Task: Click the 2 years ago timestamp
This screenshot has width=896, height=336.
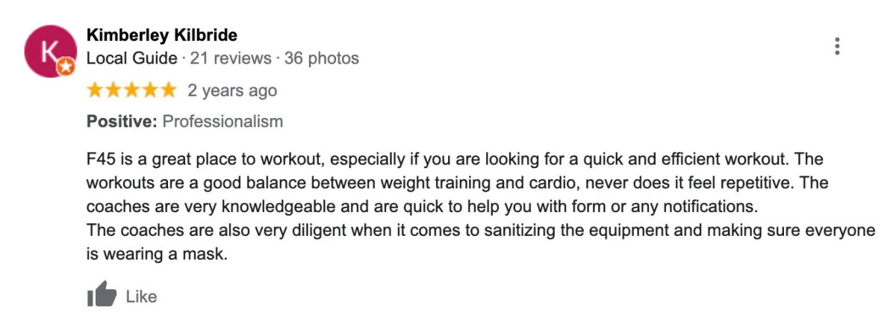Action: coord(232,91)
